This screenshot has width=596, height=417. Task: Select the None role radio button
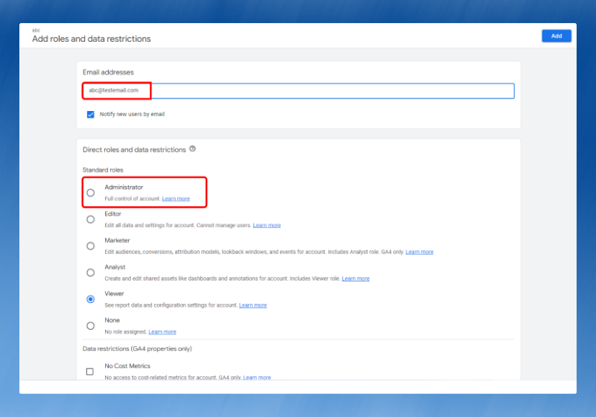[90, 325]
